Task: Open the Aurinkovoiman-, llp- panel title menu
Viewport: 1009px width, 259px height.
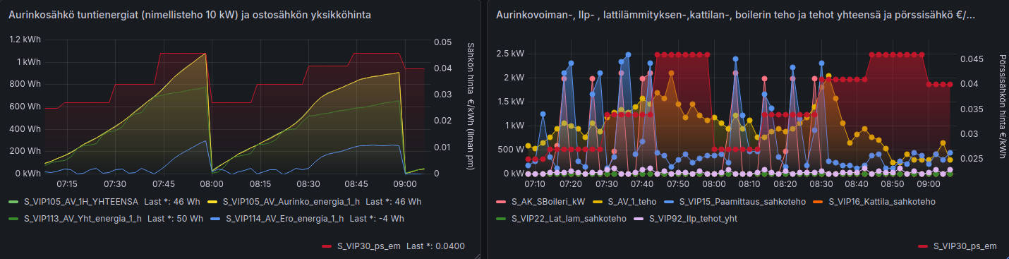Action: (735, 15)
